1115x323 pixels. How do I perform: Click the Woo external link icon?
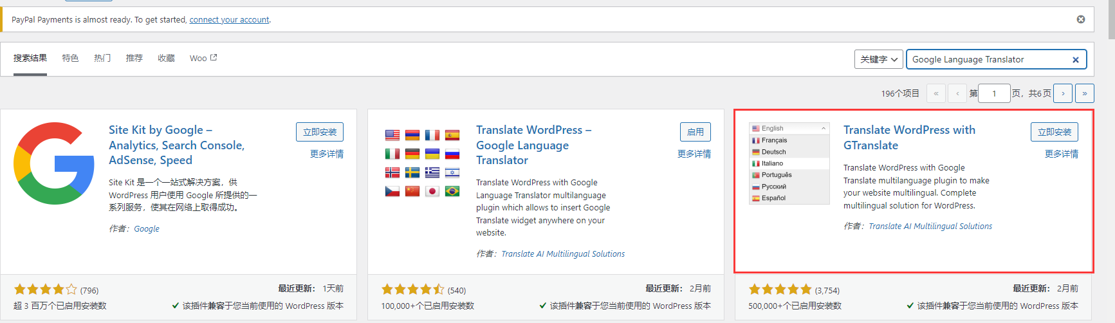click(x=214, y=57)
